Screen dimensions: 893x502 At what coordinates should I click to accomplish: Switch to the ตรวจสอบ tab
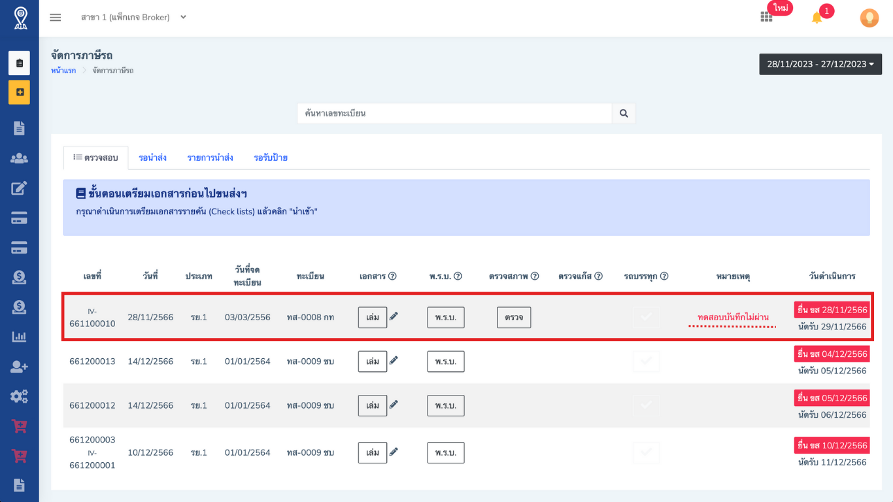click(x=95, y=158)
